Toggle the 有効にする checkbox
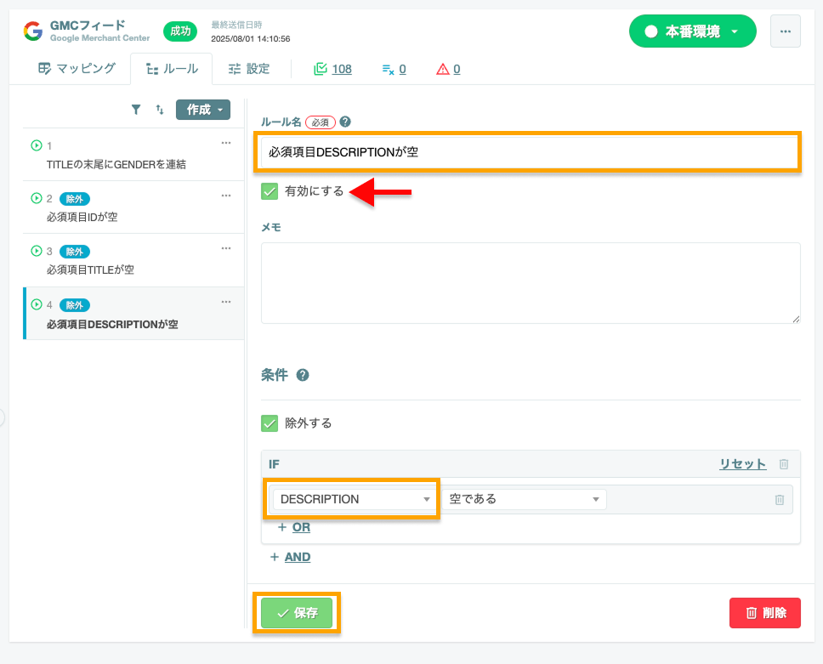This screenshot has height=664, width=823. (x=270, y=191)
